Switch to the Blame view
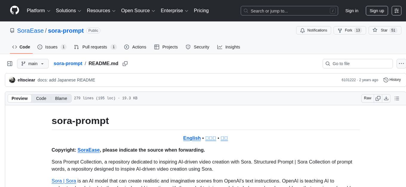406x187 pixels. [61, 98]
